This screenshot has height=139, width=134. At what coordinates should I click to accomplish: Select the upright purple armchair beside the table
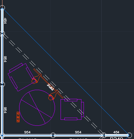point(72,109)
